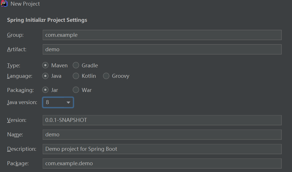
Task: Click the IntelliJ IDEA logo icon
Action: [4, 4]
